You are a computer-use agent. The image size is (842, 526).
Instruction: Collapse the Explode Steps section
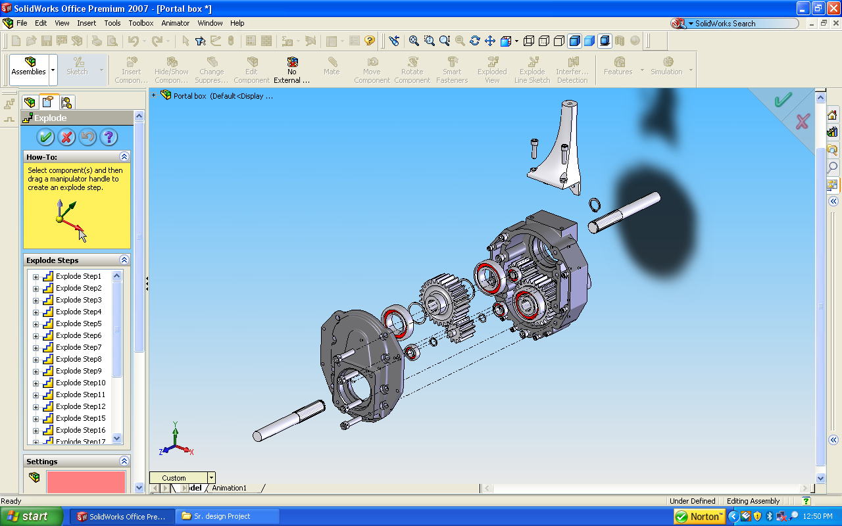(x=124, y=260)
